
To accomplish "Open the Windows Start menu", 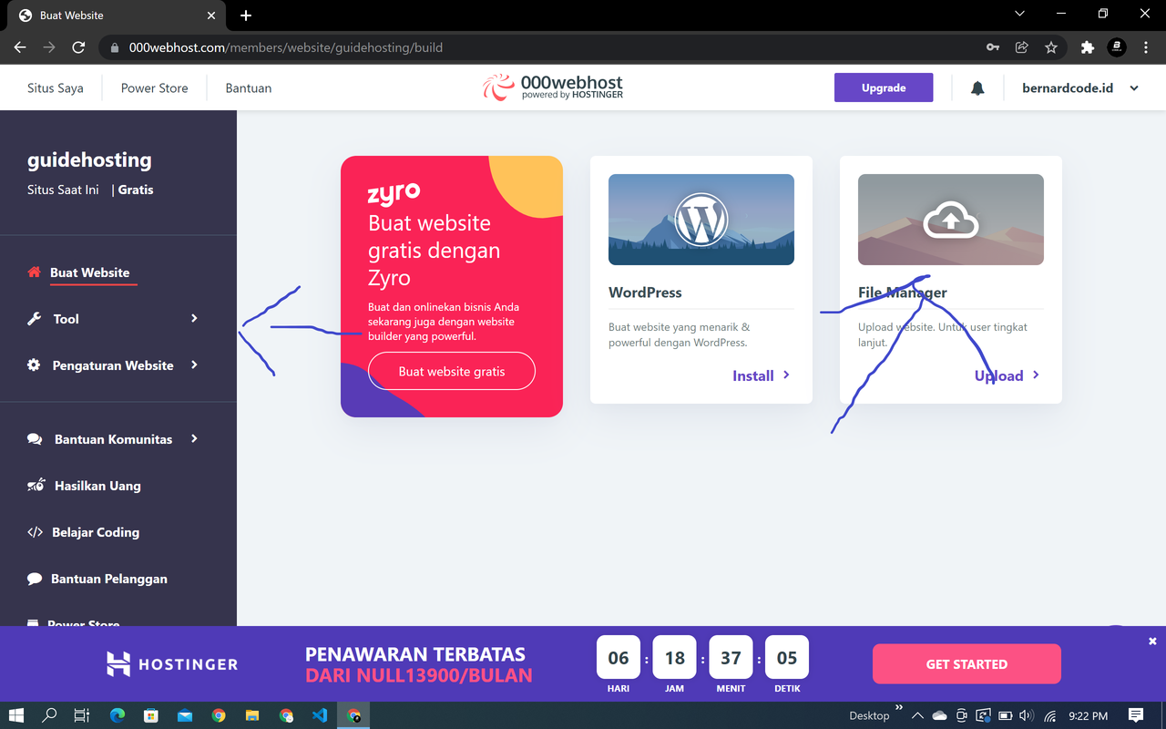I will click(x=16, y=715).
